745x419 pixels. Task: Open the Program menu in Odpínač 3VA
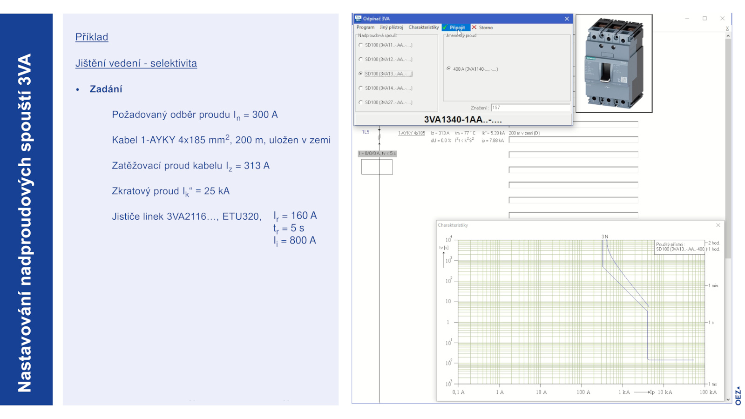(365, 27)
